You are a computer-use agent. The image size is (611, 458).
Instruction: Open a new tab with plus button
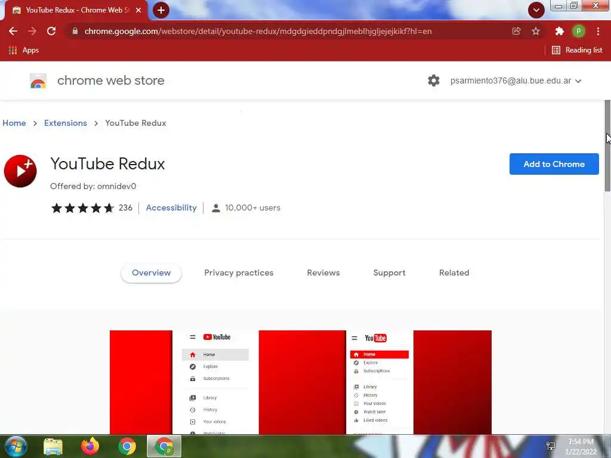click(161, 10)
